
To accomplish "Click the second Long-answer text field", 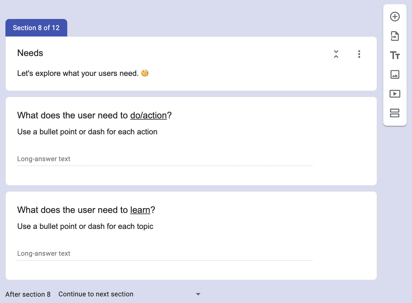I will click(x=165, y=254).
